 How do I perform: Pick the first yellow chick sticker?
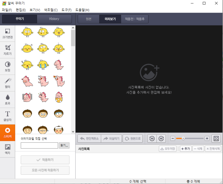pyautogui.click(x=27, y=32)
